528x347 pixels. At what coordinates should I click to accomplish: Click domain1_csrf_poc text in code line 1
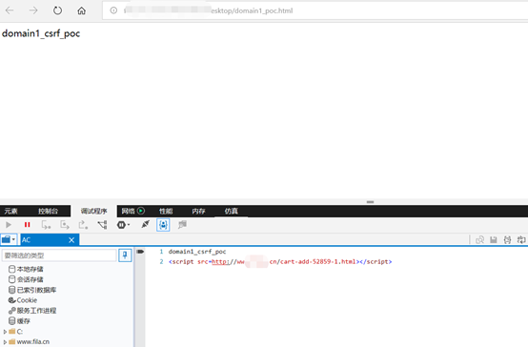pyautogui.click(x=197, y=252)
